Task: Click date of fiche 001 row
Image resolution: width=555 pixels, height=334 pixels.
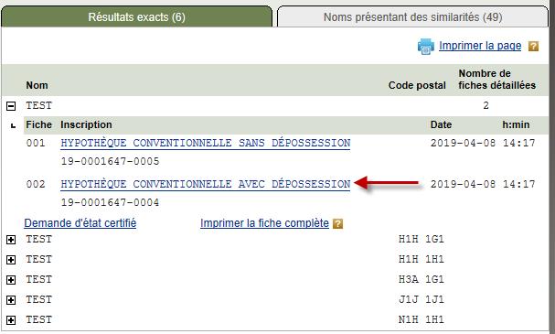Action: click(463, 143)
